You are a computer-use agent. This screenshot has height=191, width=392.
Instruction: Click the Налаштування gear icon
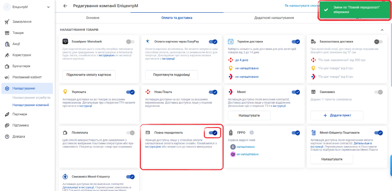pos(7,88)
